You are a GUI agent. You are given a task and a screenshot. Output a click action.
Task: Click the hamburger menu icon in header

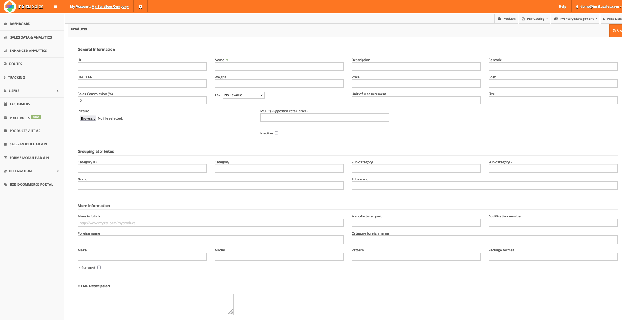point(56,7)
